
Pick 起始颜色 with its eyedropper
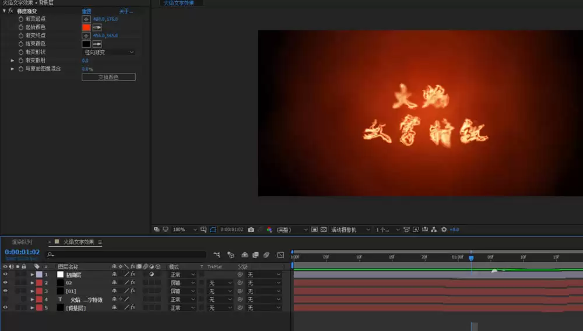pyautogui.click(x=97, y=27)
